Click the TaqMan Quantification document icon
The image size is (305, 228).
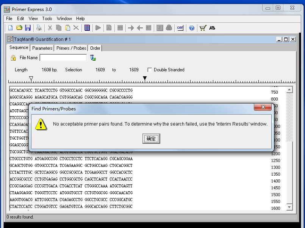pos(10,39)
